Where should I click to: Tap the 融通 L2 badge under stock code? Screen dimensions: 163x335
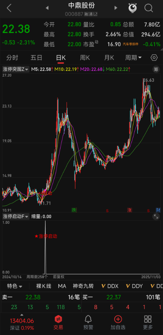(x=91, y=14)
